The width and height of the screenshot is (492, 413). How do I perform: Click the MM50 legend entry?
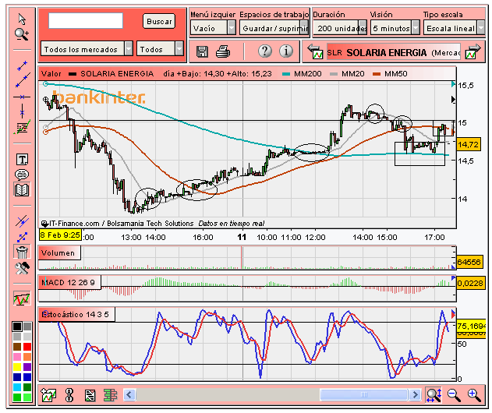390,74
